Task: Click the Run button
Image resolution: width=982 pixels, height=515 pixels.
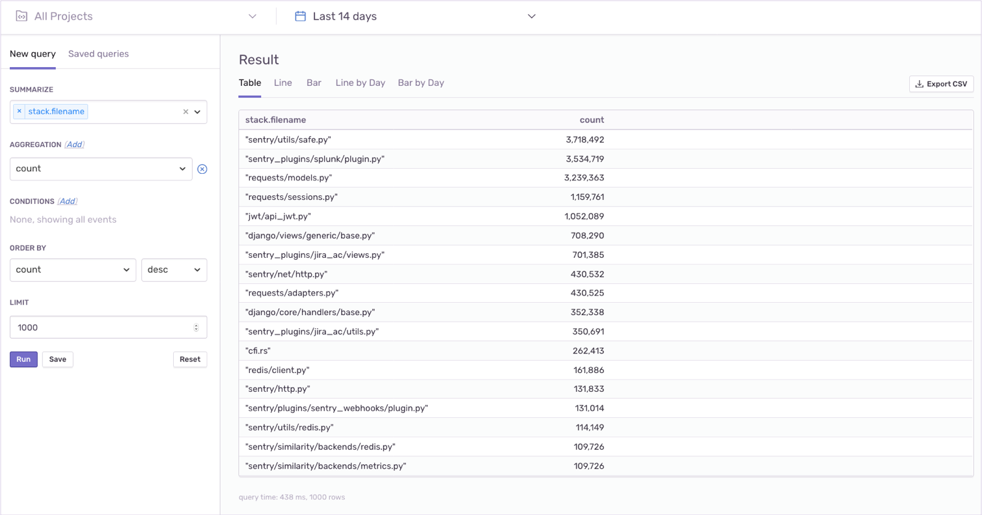Action: click(x=23, y=359)
